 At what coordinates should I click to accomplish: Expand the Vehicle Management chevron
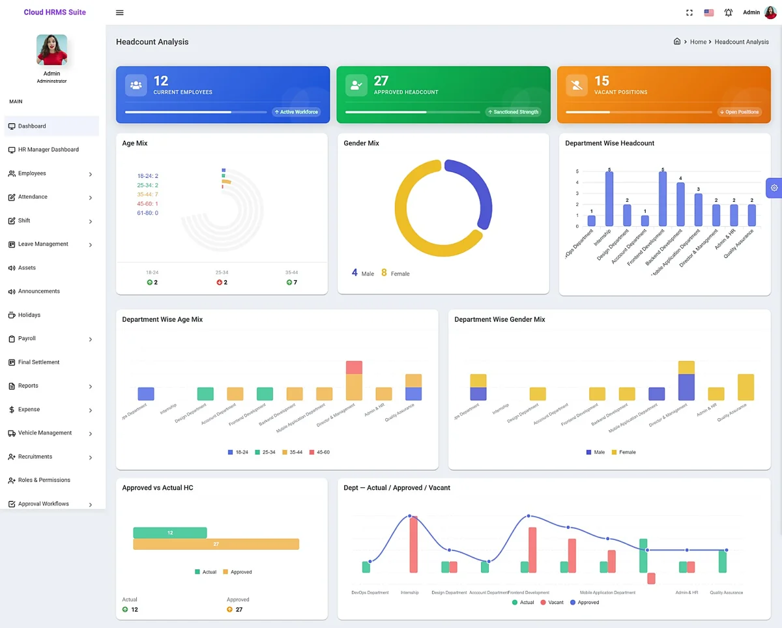pos(91,434)
